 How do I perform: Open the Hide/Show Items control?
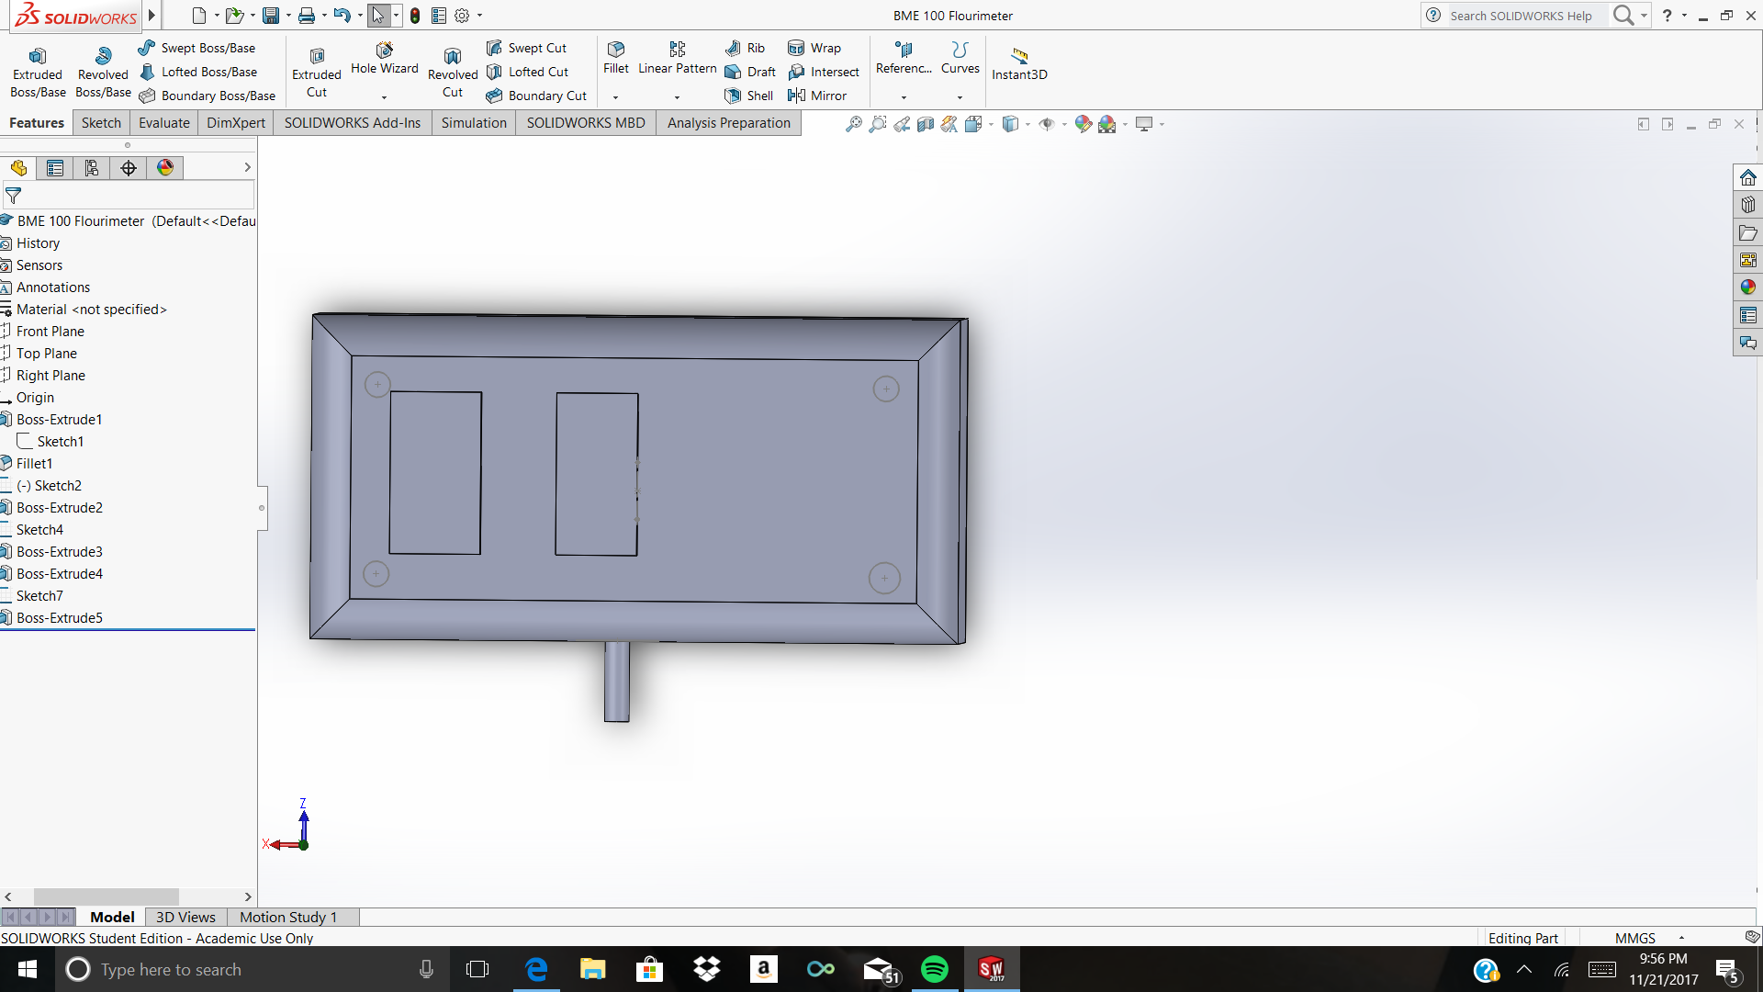tap(1047, 124)
